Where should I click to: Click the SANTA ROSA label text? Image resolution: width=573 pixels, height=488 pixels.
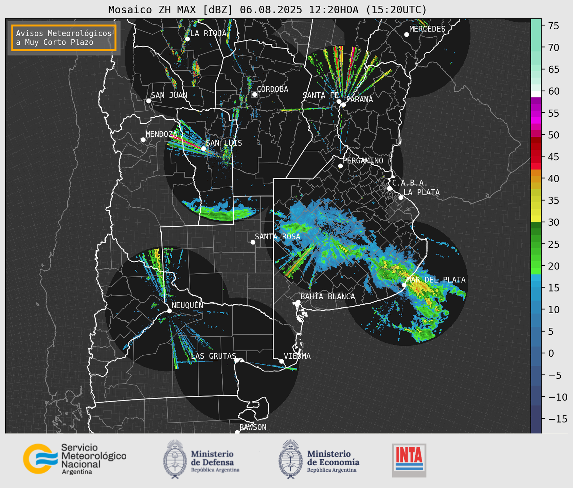tap(278, 237)
